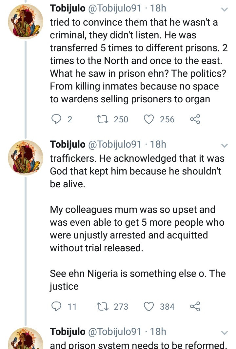Retweet the tweet with 273 retweets
This screenshot has width=236, height=349.
(104, 306)
